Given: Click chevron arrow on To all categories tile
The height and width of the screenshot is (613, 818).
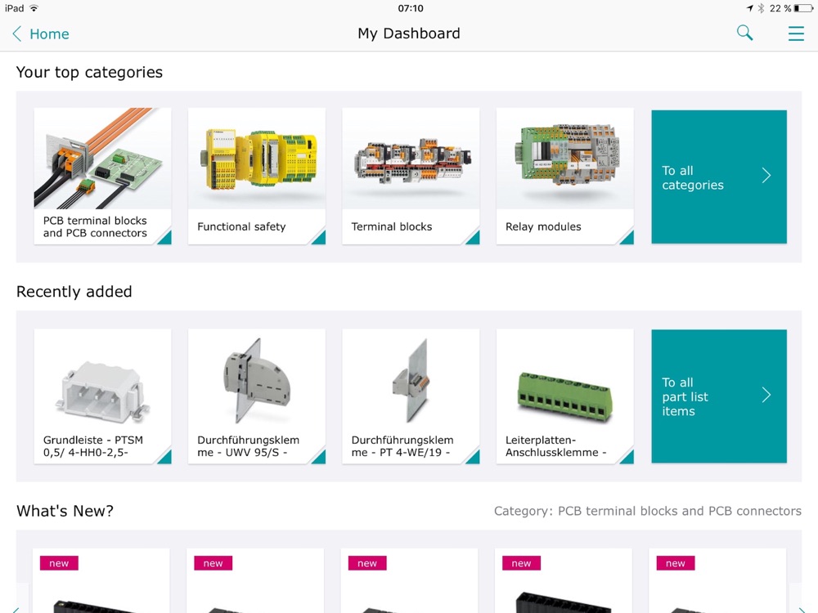Looking at the screenshot, I should tap(766, 176).
